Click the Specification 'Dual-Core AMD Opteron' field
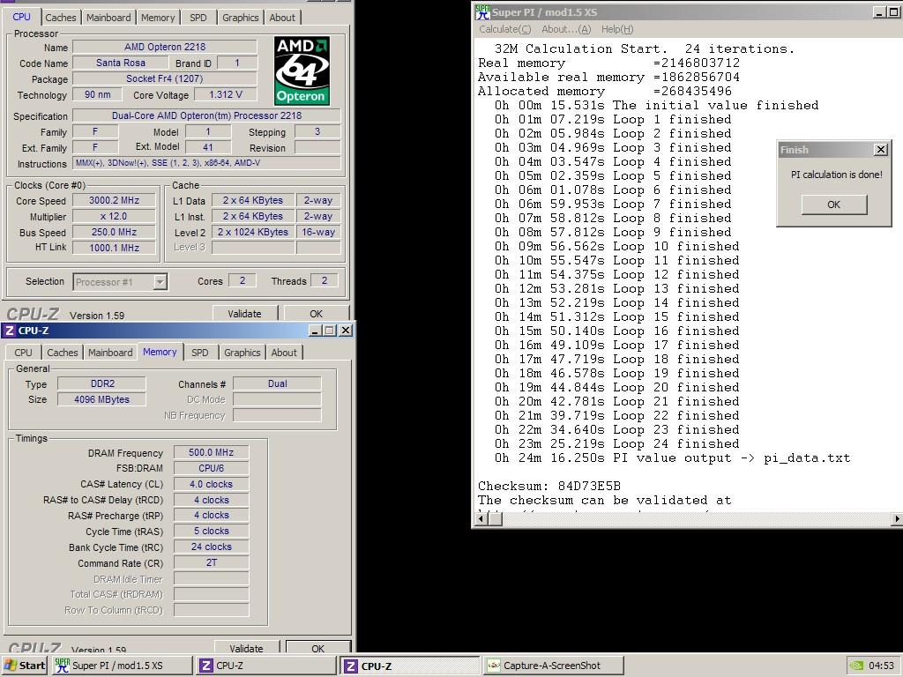The width and height of the screenshot is (903, 677). point(206,115)
